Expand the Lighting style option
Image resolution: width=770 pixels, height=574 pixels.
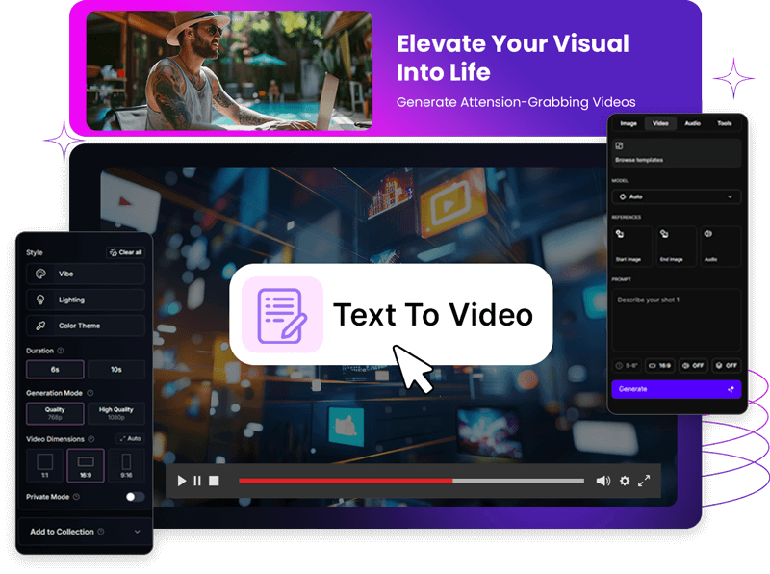click(x=86, y=300)
